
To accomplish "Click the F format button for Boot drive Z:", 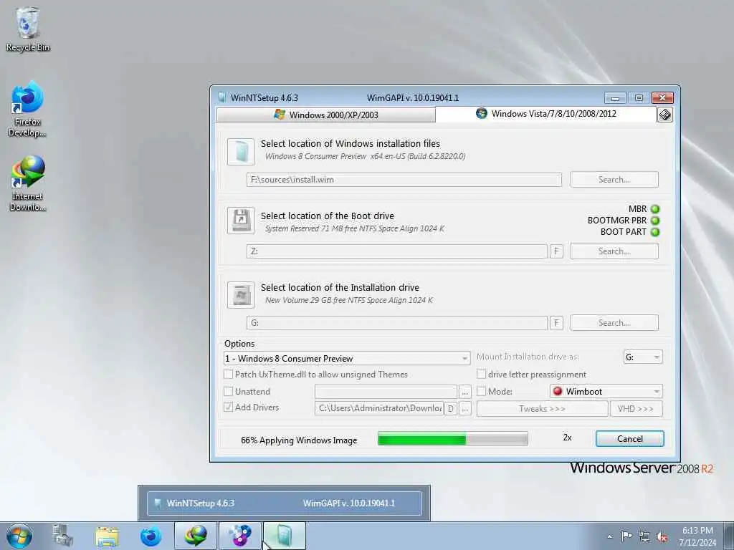I will (x=556, y=251).
